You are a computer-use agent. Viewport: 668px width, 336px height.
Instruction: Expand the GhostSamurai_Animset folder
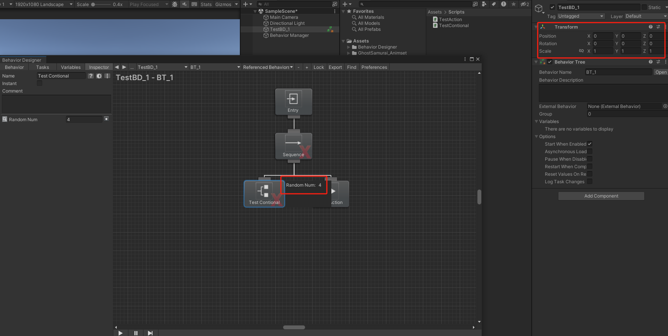349,53
